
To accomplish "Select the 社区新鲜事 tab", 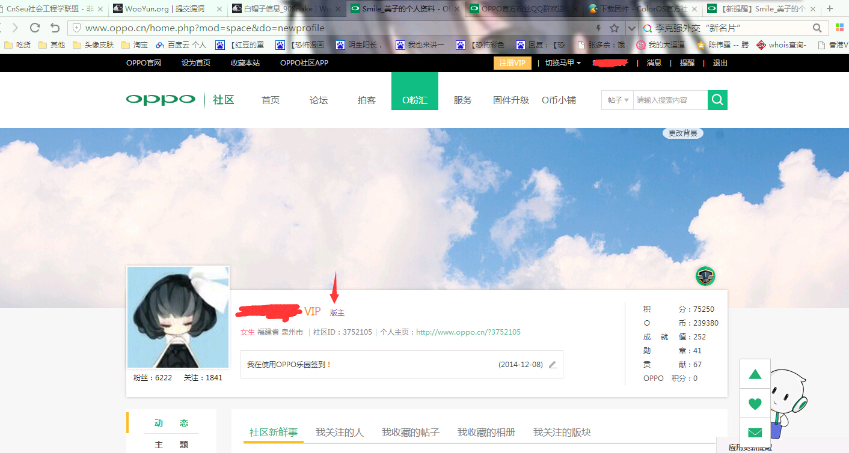I will tap(274, 433).
